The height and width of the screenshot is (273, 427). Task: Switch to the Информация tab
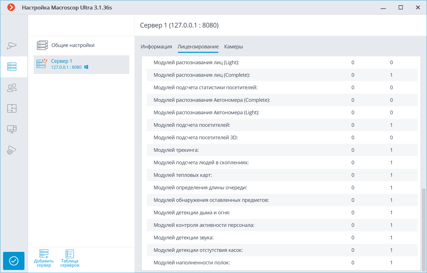coord(156,47)
